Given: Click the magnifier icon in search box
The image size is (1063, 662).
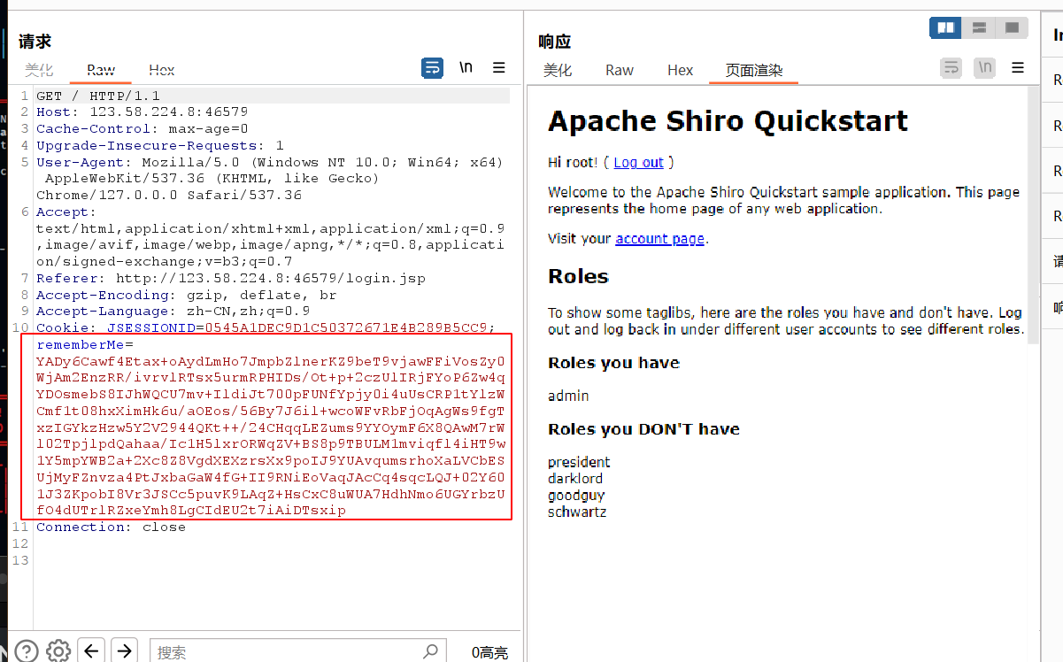Looking at the screenshot, I should click(x=429, y=651).
